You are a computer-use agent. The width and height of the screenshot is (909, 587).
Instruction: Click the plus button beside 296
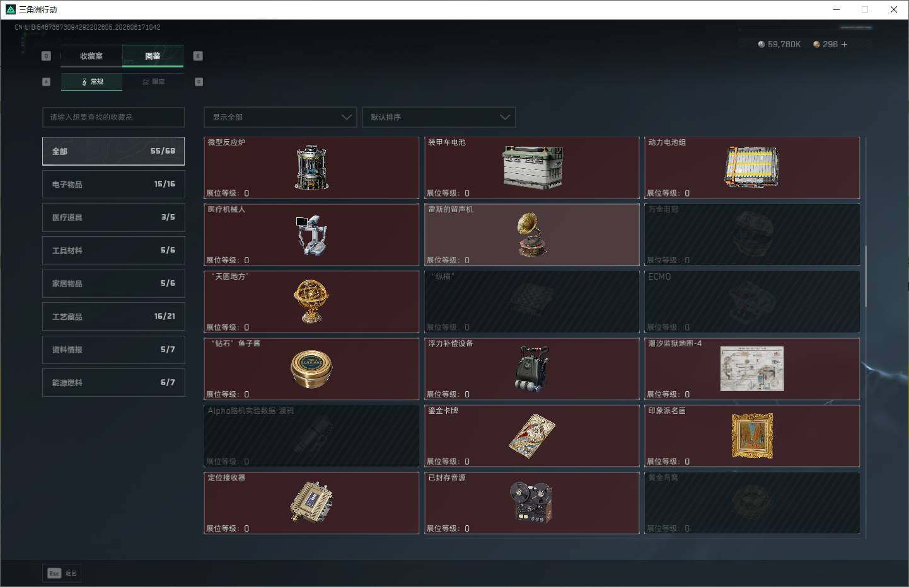(x=844, y=44)
